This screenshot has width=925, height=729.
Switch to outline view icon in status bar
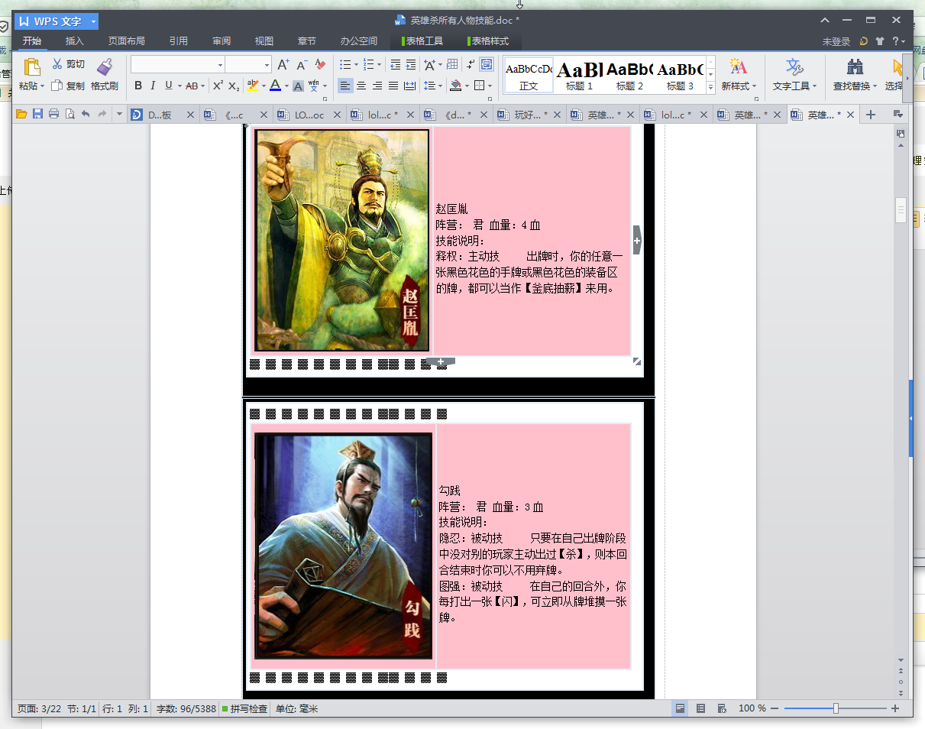(x=701, y=709)
